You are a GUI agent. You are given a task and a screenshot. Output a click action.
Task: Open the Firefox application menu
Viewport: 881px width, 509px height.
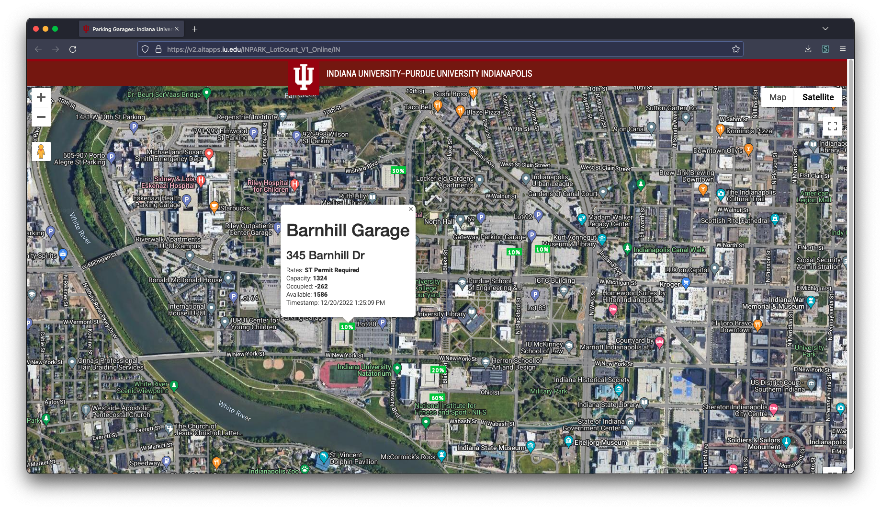(843, 49)
